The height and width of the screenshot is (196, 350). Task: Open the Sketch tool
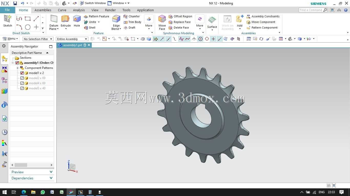8,21
